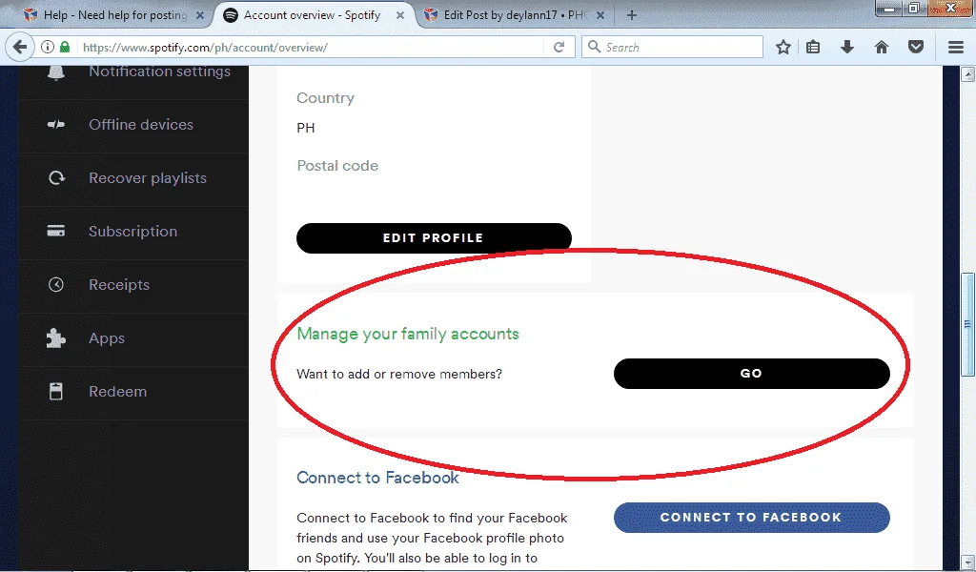Screen dimensions: 976x572
Task: Open the downloads arrow icon
Action: (847, 47)
